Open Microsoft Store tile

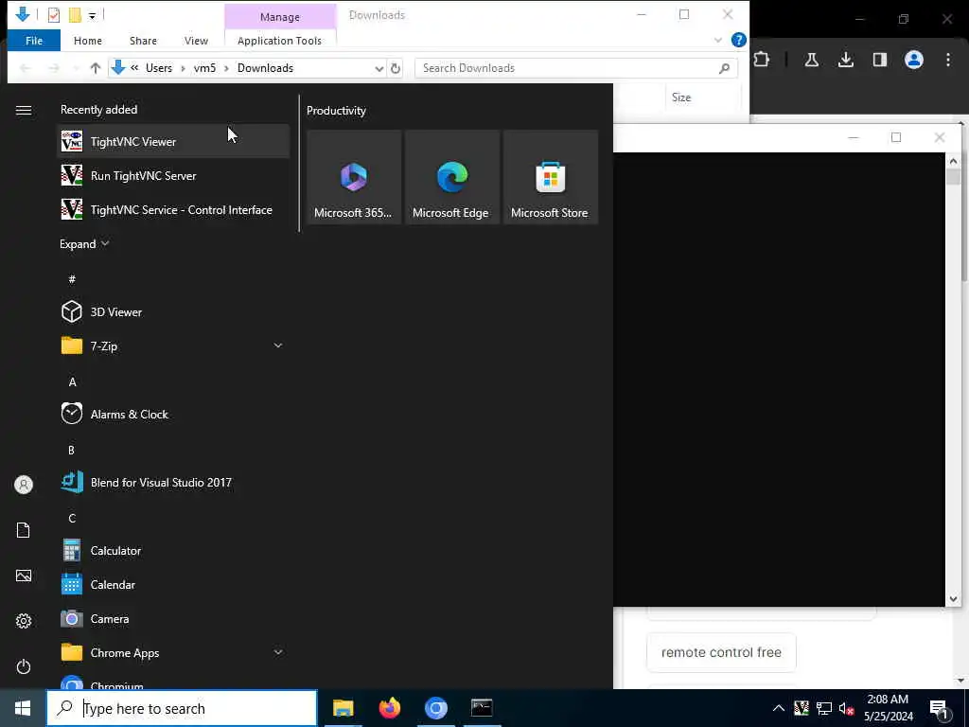pos(550,177)
